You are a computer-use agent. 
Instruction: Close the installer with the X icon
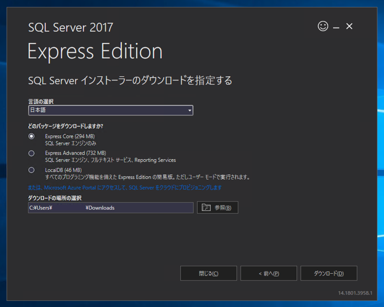pyautogui.click(x=349, y=26)
